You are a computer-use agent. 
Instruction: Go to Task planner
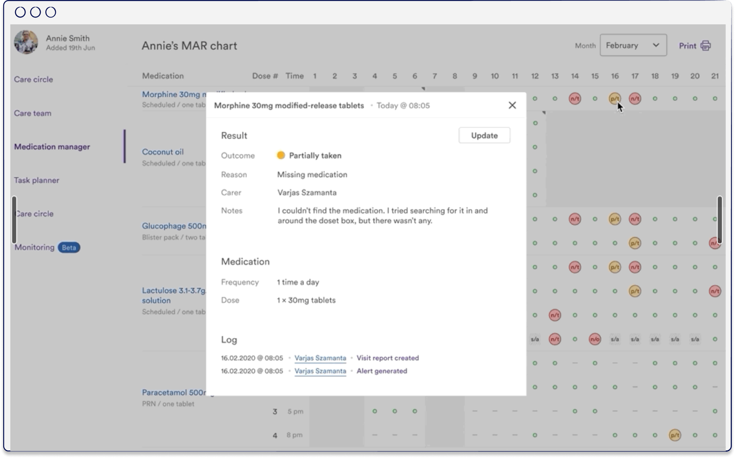[x=37, y=180]
